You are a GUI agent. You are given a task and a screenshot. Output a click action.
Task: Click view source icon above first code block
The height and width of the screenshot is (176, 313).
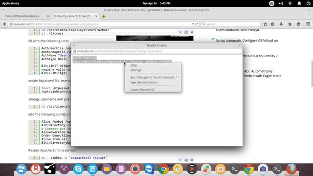[x=180, y=32]
